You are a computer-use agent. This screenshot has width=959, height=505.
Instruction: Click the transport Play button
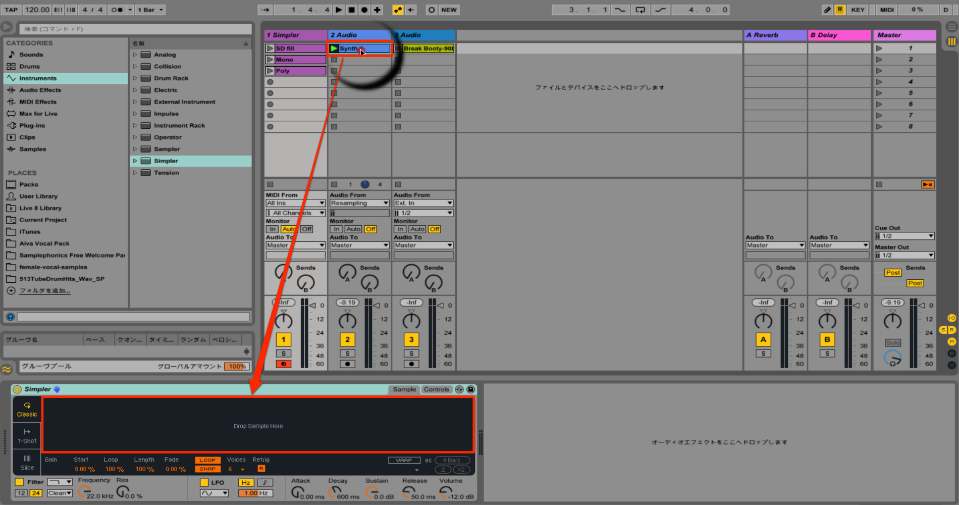click(x=339, y=10)
